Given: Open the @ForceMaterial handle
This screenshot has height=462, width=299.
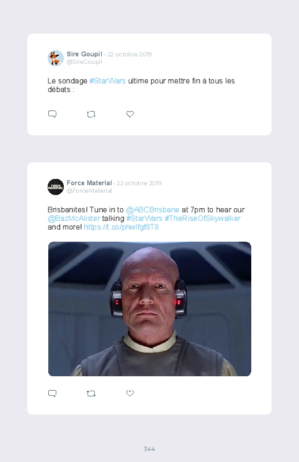Looking at the screenshot, I should [x=89, y=190].
